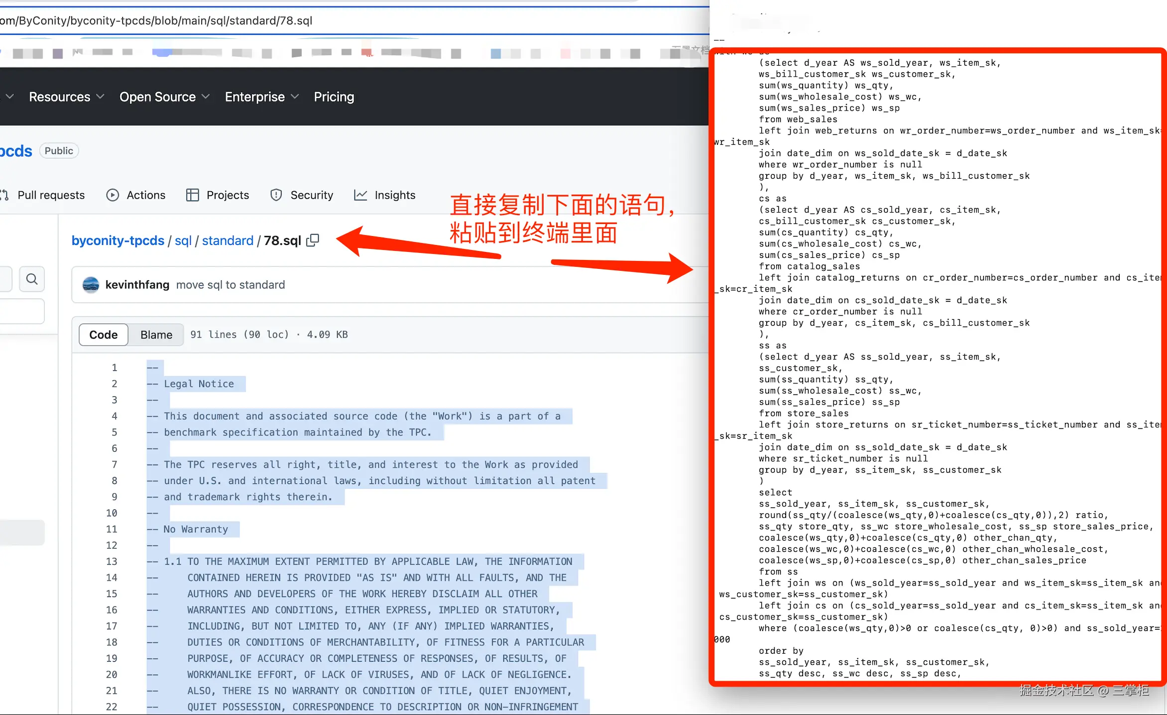Click the copy path icon beside 78.sql
1167x715 pixels.
tap(313, 240)
